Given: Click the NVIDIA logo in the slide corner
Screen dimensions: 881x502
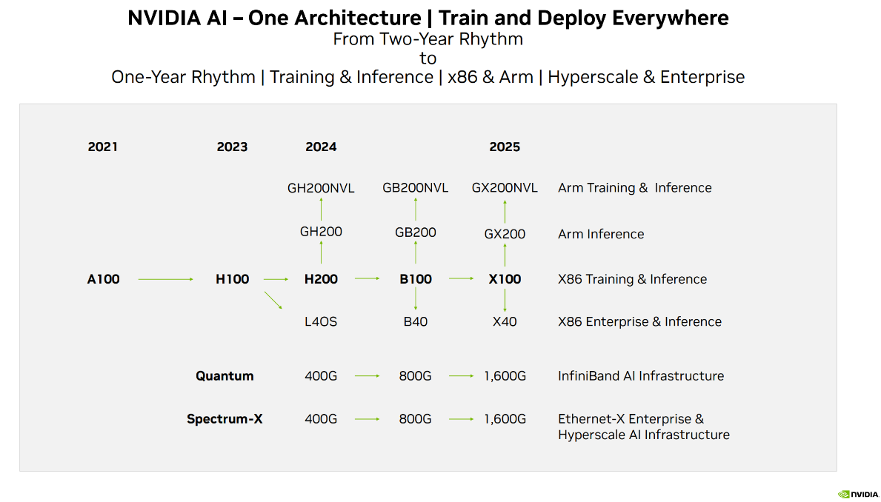Looking at the screenshot, I should tap(858, 495).
